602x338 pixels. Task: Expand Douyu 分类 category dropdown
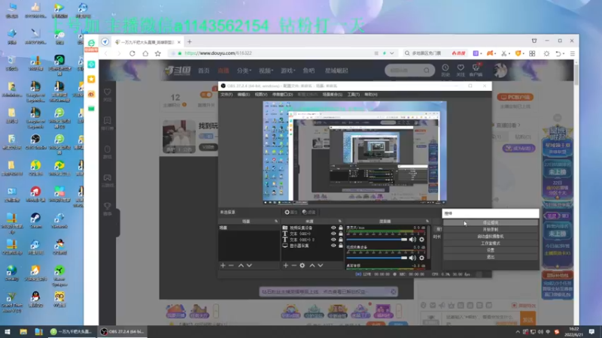click(x=244, y=71)
